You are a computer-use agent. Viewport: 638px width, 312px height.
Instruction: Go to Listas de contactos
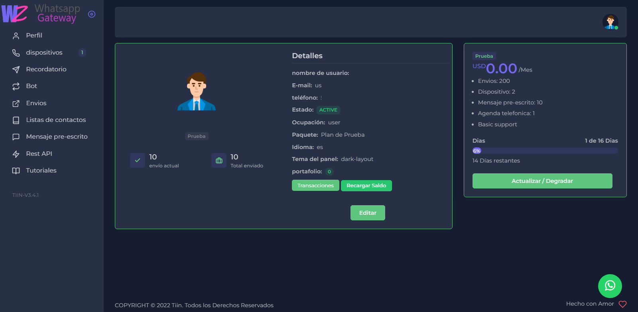(x=56, y=120)
